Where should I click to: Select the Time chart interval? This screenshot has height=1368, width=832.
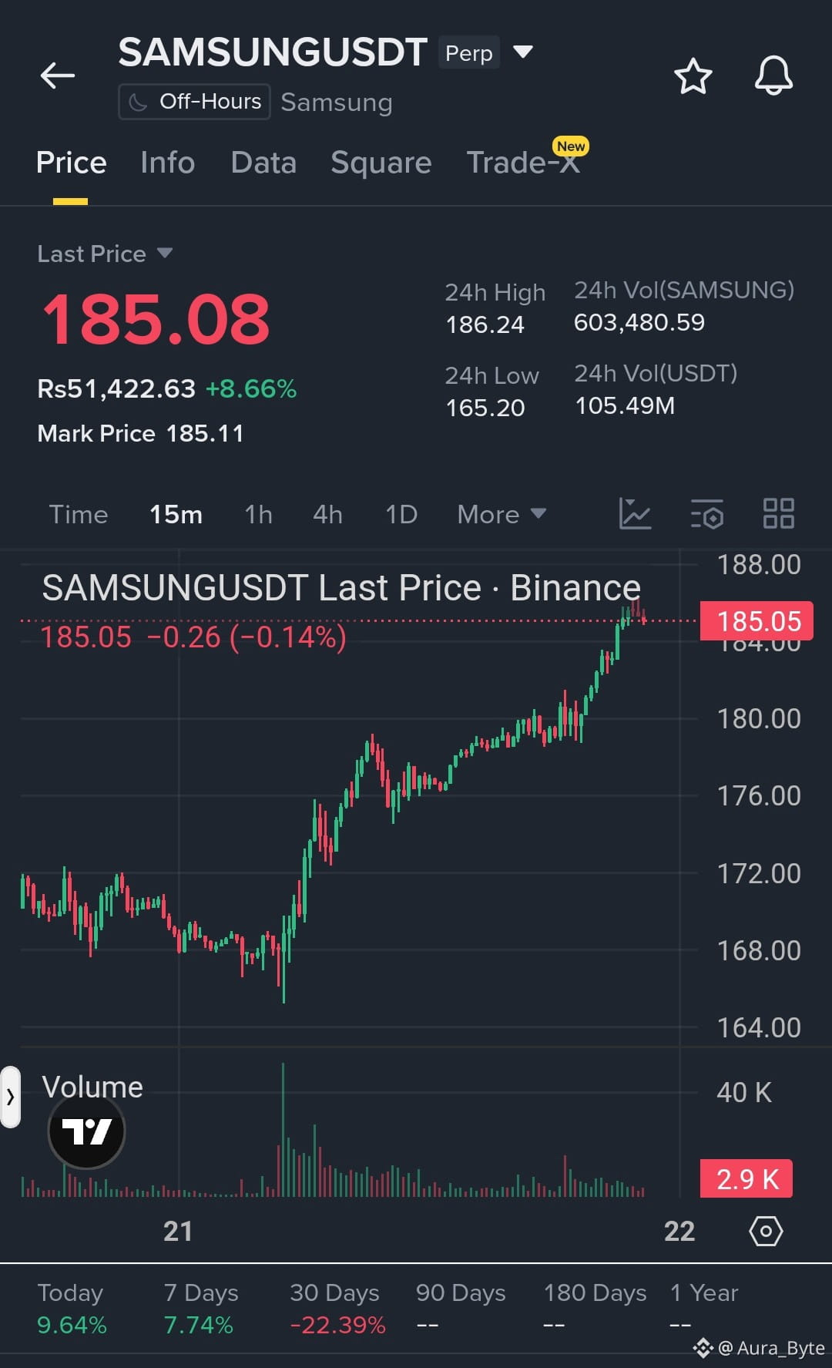coord(79,514)
